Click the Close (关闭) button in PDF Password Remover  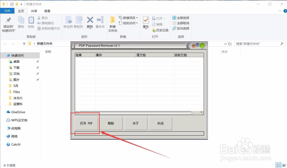tap(160, 123)
